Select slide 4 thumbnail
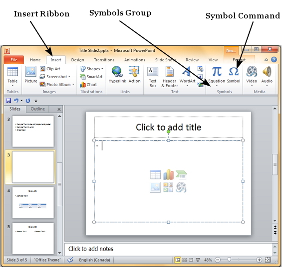 (33, 202)
